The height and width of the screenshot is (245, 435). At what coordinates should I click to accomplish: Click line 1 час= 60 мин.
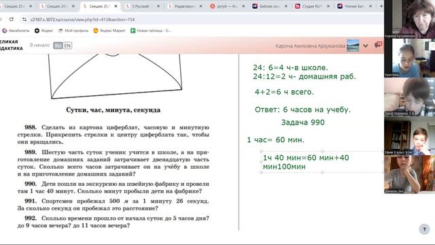tap(275, 140)
